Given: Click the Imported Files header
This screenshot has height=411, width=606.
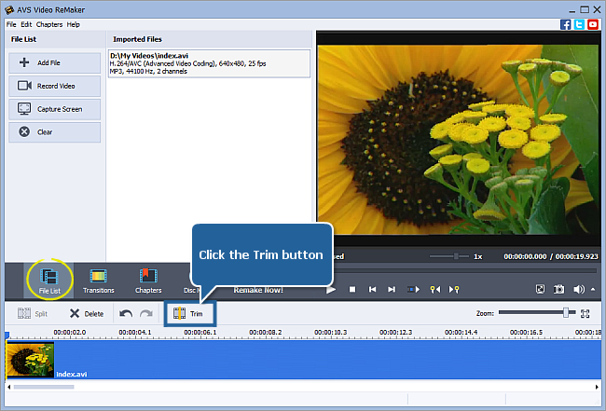Looking at the screenshot, I should coord(137,39).
